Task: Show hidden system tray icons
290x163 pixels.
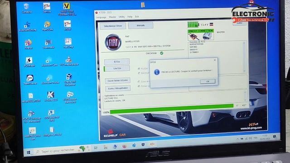Action: (x=237, y=139)
